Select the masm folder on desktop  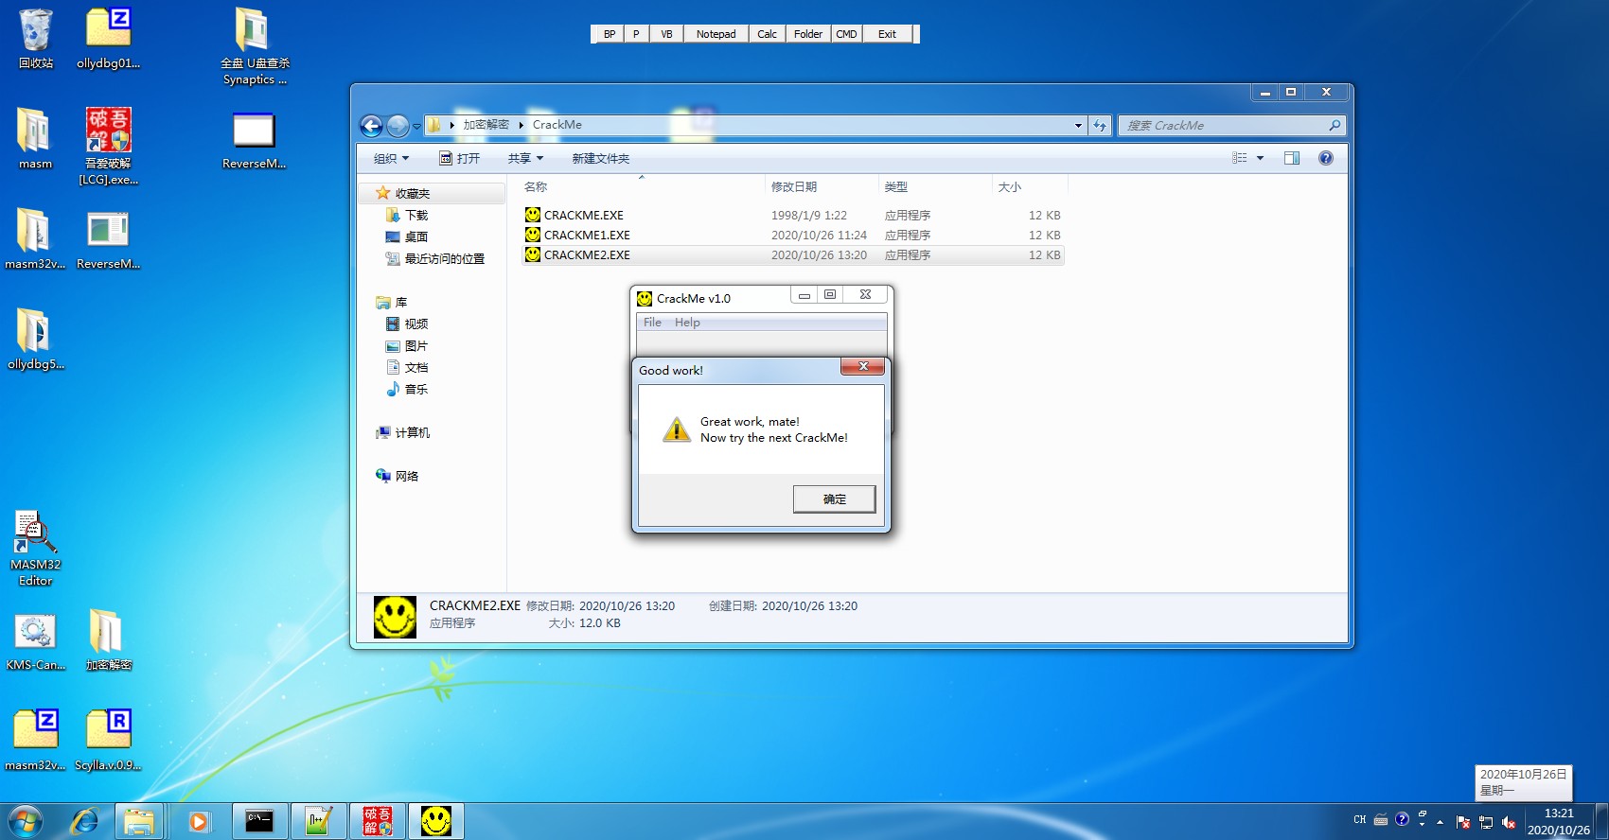[35, 138]
